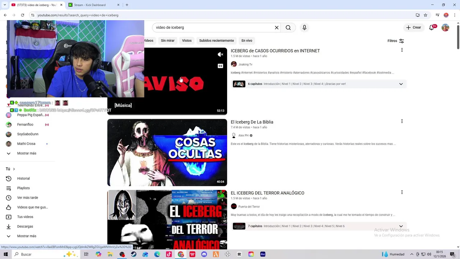Open options menu for ICEBERG de CASOS OCURRIDOS video

[402, 50]
